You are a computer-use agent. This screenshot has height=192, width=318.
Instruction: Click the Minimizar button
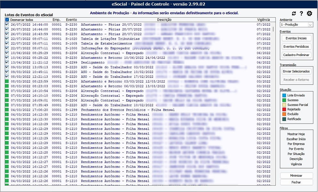click(296, 176)
